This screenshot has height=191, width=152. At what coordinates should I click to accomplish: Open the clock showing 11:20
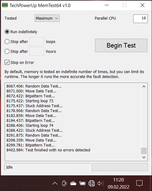pyautogui.click(x=118, y=183)
